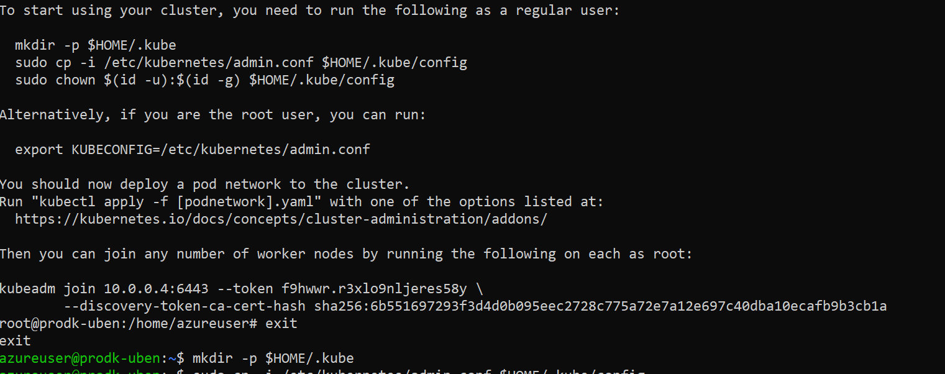Image resolution: width=945 pixels, height=374 pixels.
Task: Click the sha256 discovery token hash value
Action: click(x=600, y=306)
